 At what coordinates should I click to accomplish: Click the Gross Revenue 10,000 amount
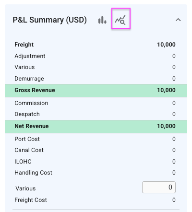(166, 90)
